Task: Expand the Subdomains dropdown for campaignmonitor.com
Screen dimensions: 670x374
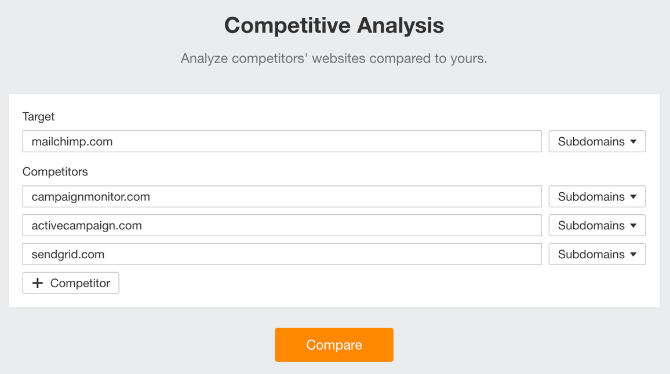Action: [596, 197]
